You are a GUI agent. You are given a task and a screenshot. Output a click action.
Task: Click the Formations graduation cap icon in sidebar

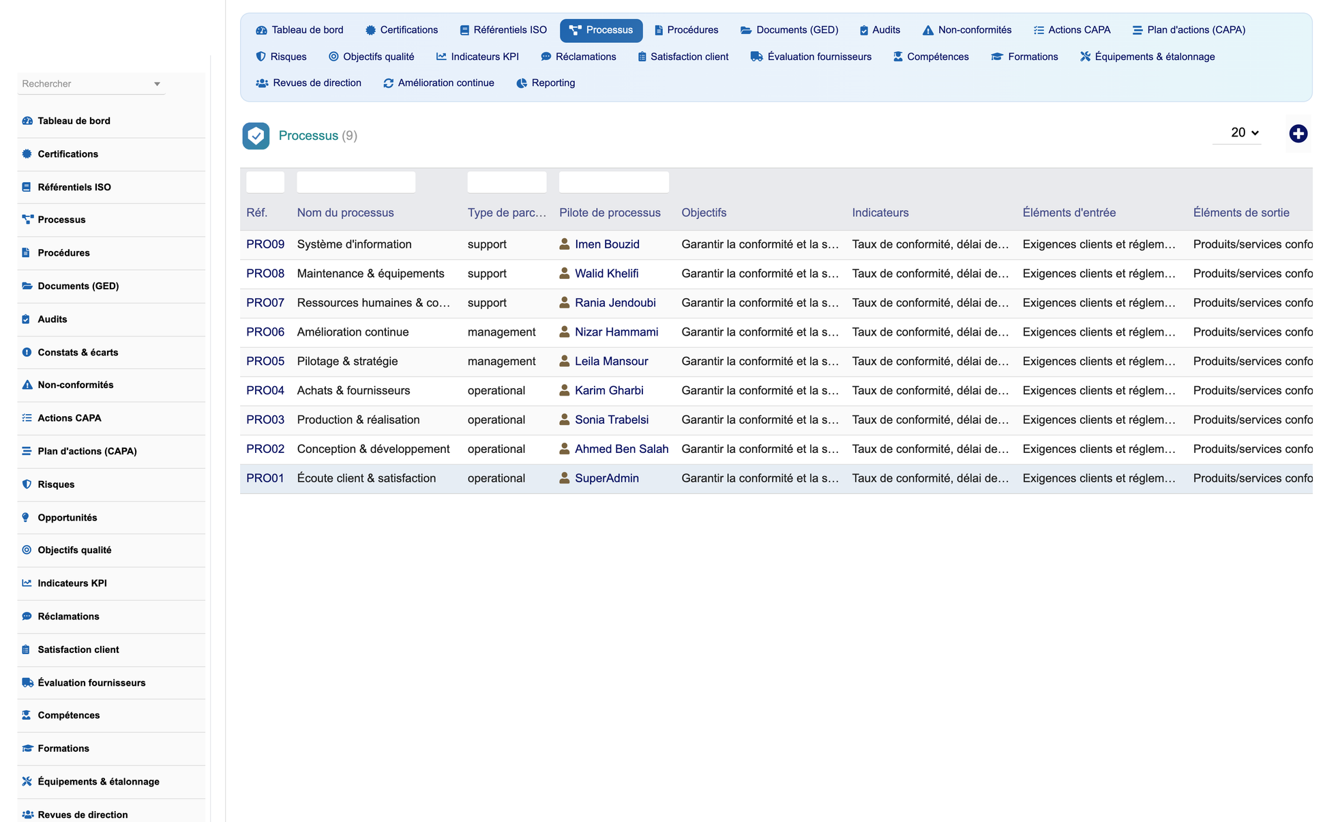click(x=27, y=748)
